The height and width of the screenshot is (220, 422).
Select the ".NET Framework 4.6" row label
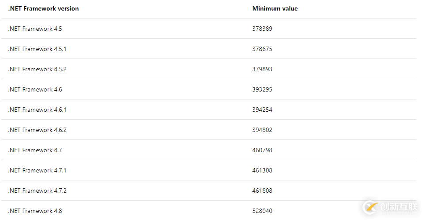coord(35,89)
